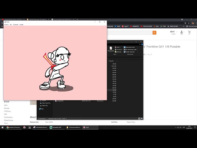Sort by the Tamaño column header
The width and height of the screenshot is (197, 148).
112,61
